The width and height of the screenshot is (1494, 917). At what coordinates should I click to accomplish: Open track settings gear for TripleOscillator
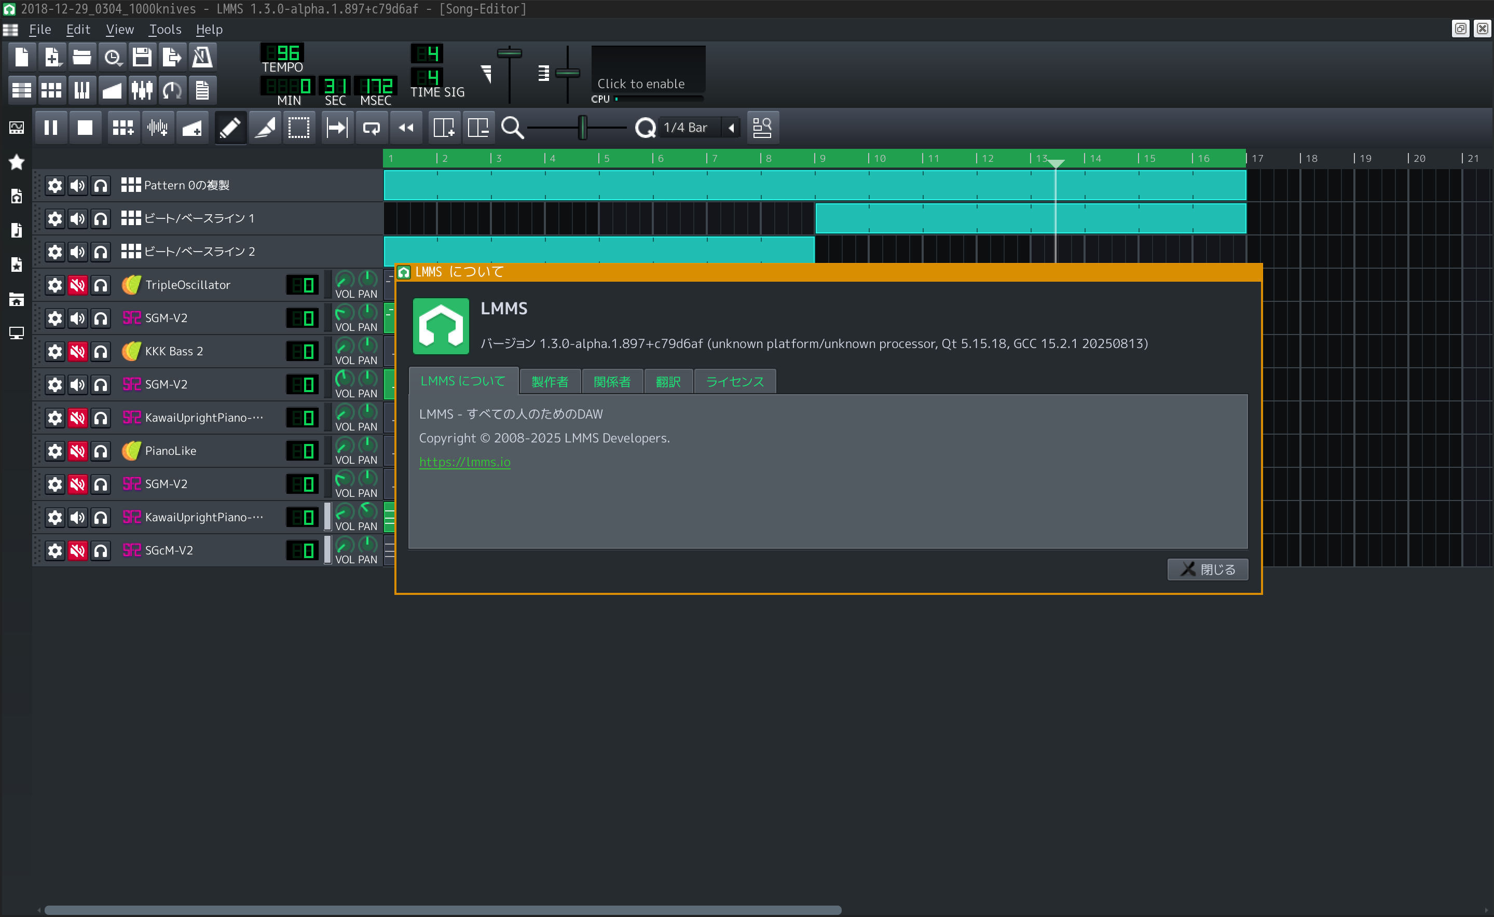point(54,285)
